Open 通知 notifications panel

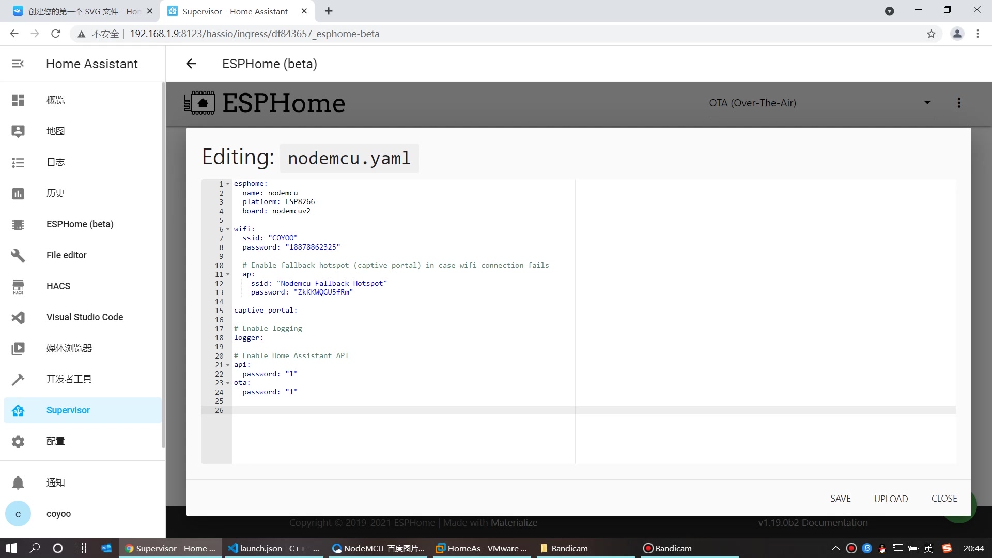pyautogui.click(x=83, y=483)
